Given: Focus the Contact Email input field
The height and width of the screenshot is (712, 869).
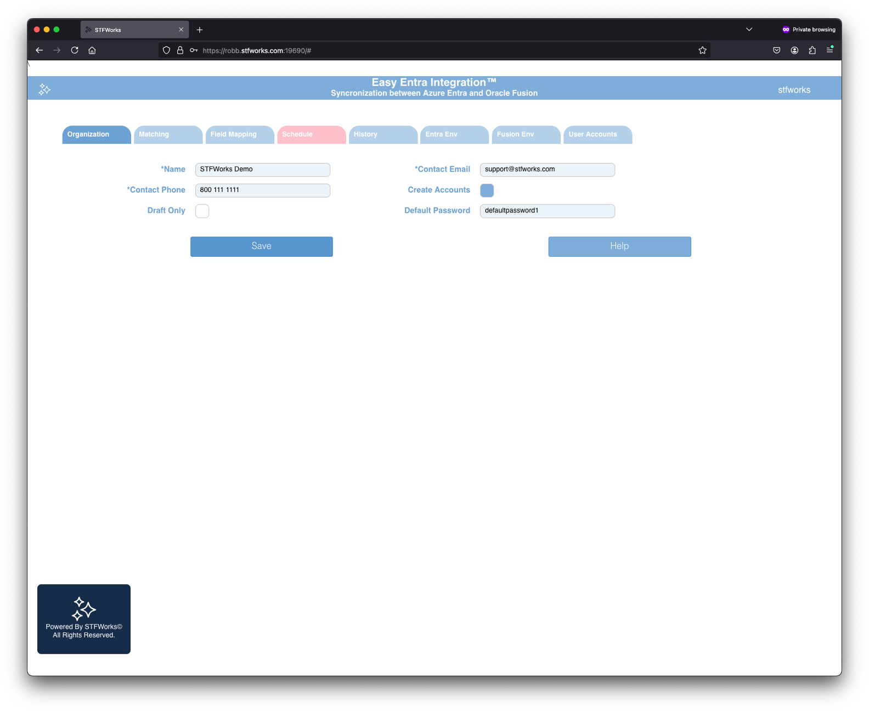Looking at the screenshot, I should 547,169.
